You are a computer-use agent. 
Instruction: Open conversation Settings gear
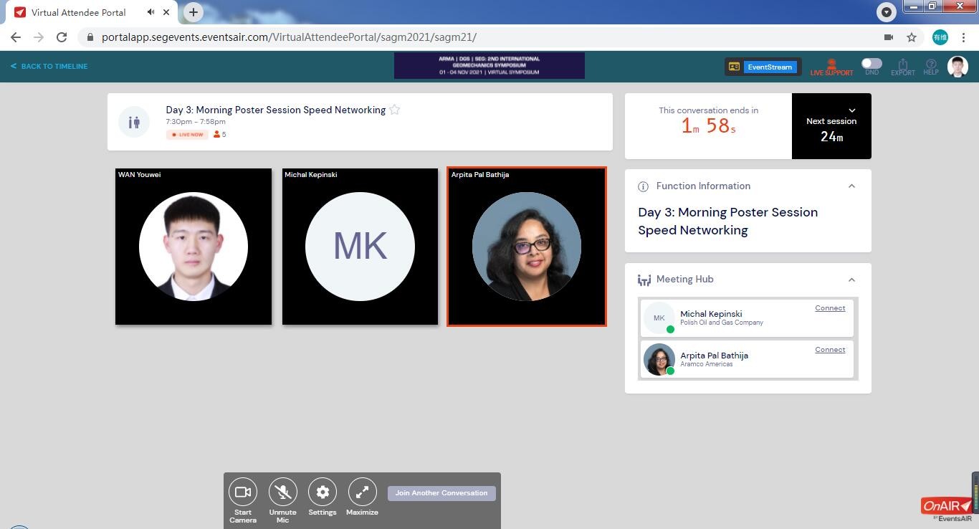pyautogui.click(x=323, y=492)
